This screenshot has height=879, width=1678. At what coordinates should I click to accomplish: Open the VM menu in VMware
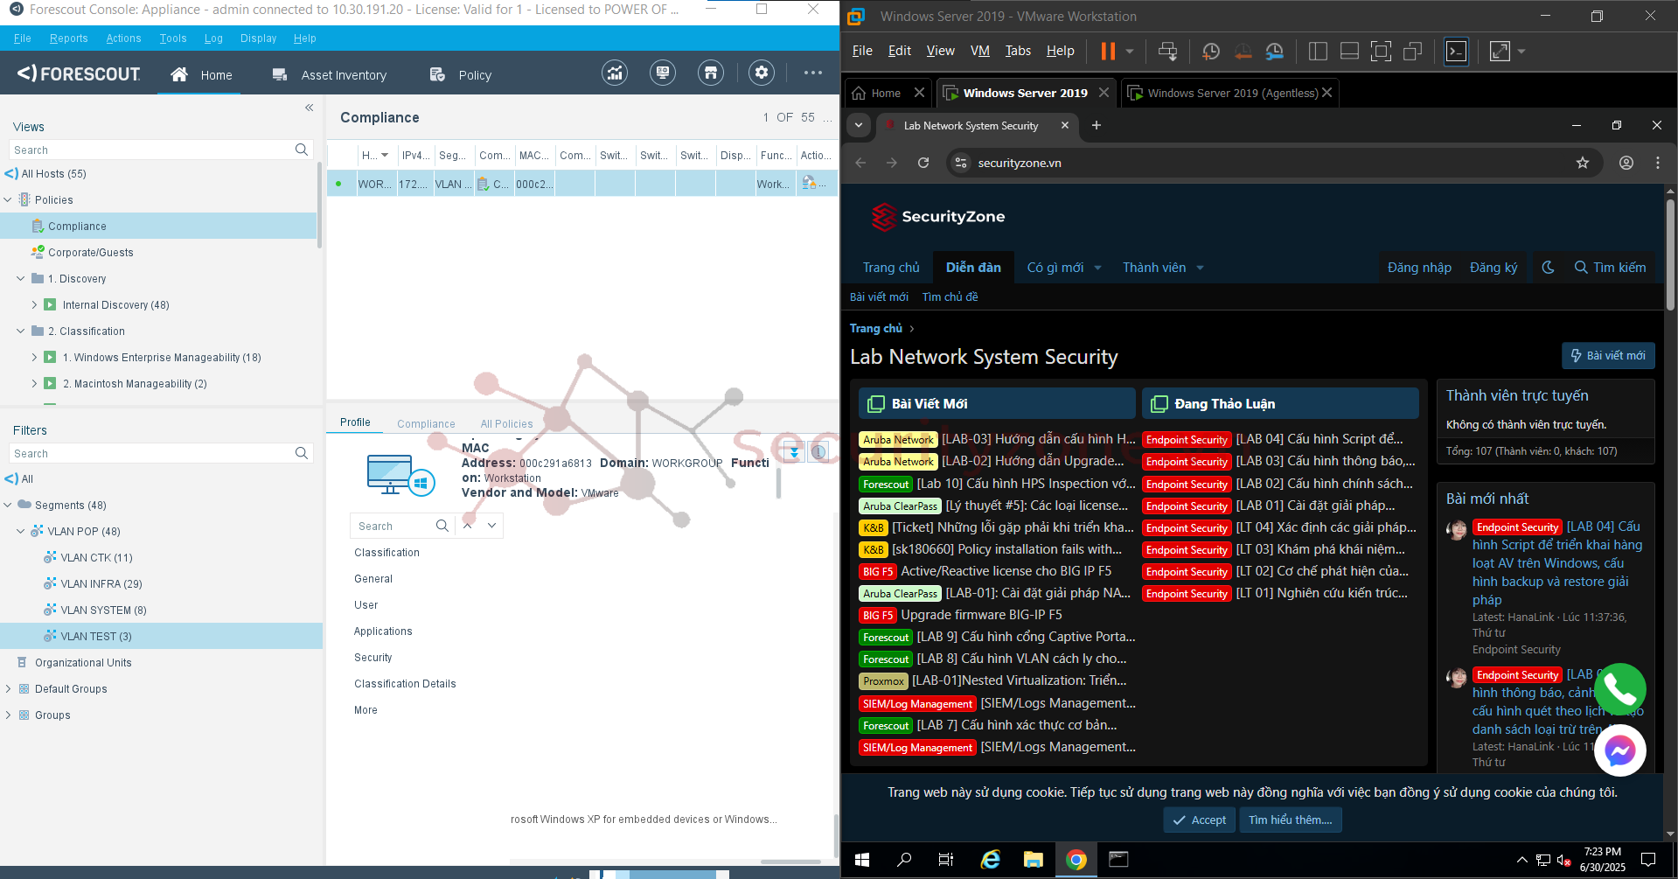coord(980,51)
